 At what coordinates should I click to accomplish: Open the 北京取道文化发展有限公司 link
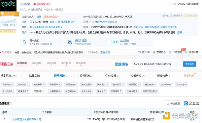(27, 119)
